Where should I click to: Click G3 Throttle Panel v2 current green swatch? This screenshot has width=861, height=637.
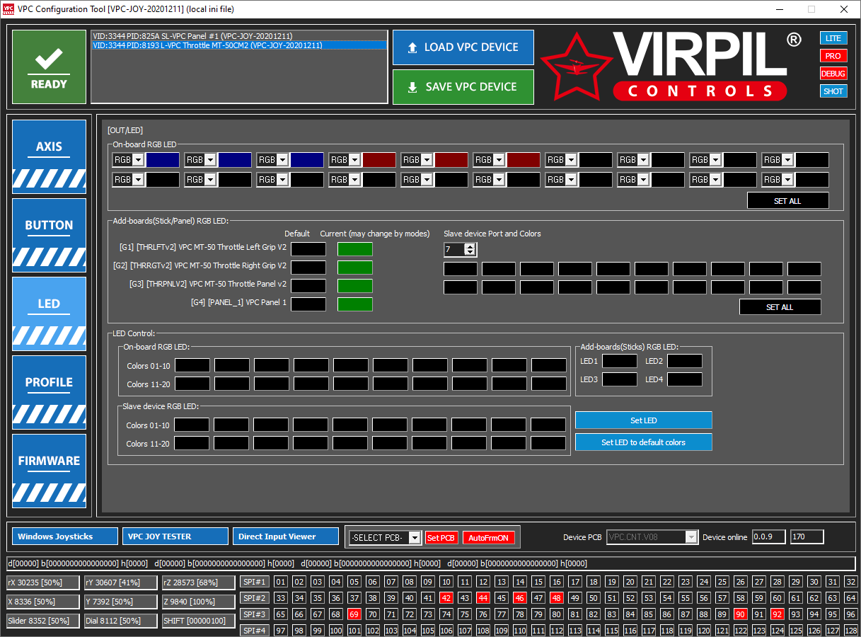pyautogui.click(x=354, y=286)
